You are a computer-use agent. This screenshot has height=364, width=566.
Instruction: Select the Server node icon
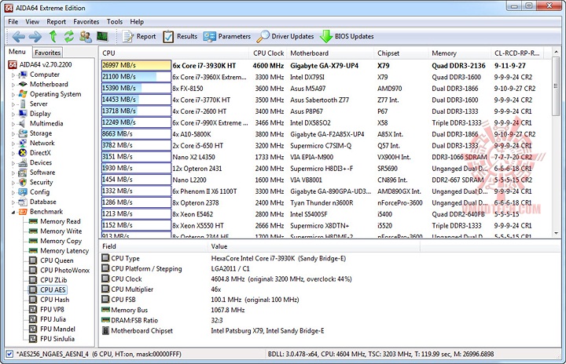23,104
